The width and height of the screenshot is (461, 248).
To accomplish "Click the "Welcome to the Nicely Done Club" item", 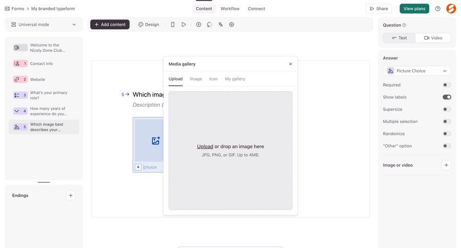I will point(44,48).
